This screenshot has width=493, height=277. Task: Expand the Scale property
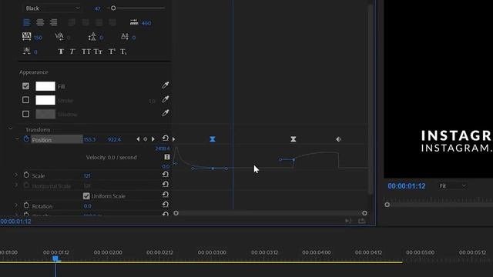(x=16, y=175)
